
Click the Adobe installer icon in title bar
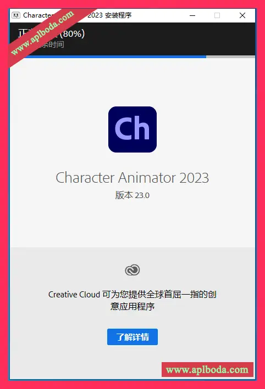[16, 15]
